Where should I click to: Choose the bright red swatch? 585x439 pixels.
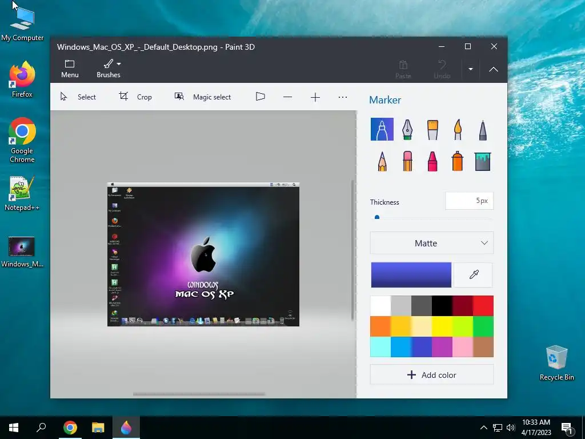coord(483,306)
